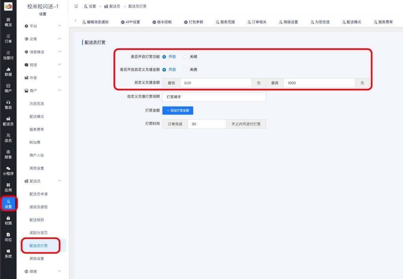Viewport: 403px width, 279px height.
Task: Expand the 外卖 menu section
Action: (x=43, y=78)
